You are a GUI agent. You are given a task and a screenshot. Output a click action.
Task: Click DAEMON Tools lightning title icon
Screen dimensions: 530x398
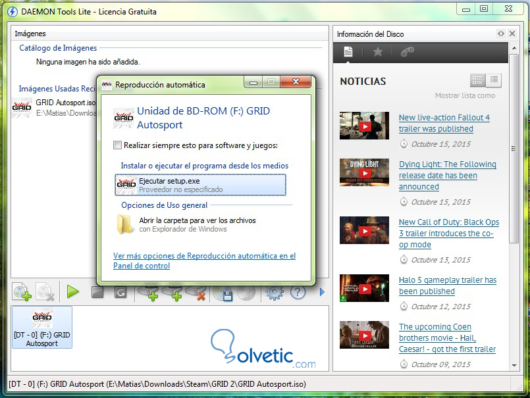[13, 12]
